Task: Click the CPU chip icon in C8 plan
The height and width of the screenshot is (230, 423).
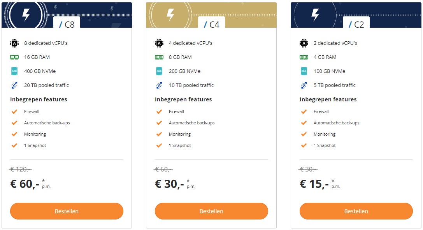Action: coord(14,43)
